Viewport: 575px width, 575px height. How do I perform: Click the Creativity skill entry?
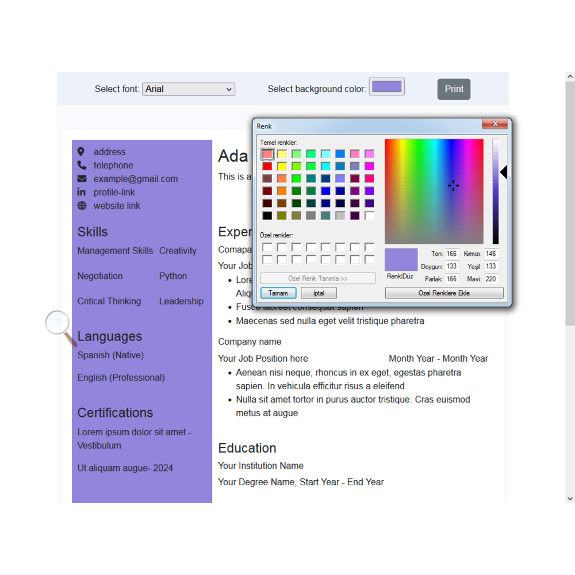click(x=178, y=251)
